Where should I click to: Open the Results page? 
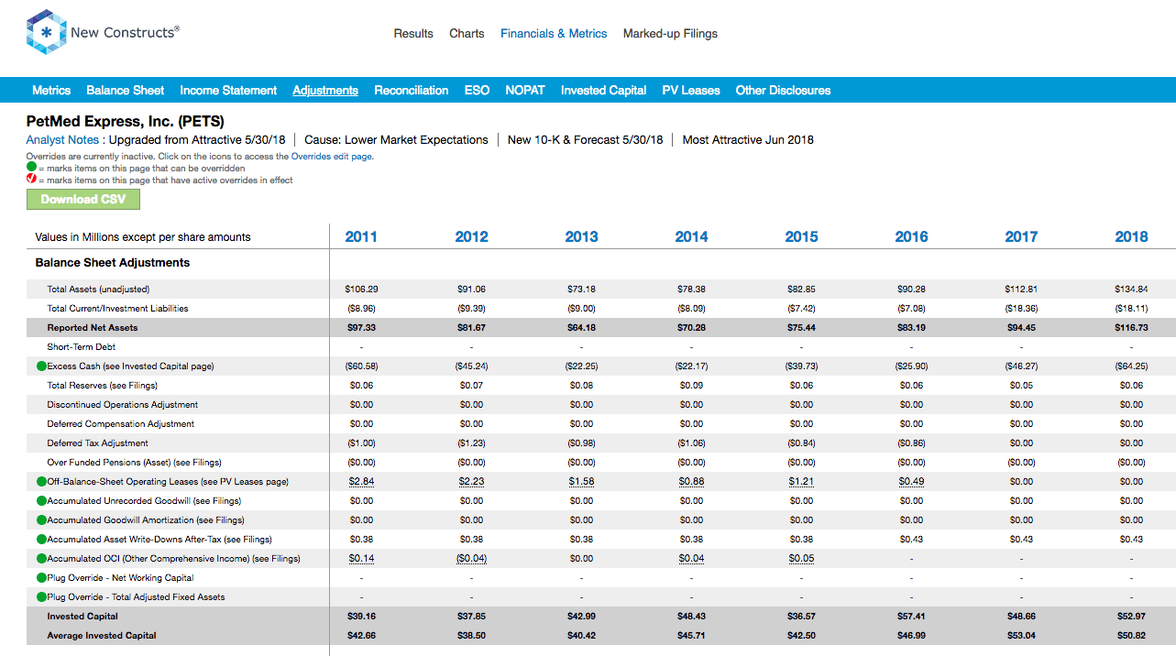(x=413, y=33)
